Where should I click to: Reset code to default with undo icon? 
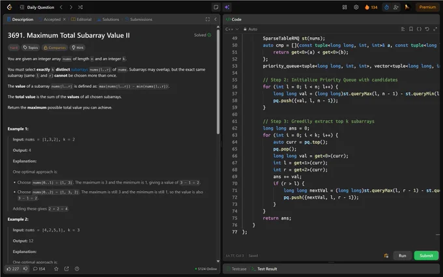(427, 29)
